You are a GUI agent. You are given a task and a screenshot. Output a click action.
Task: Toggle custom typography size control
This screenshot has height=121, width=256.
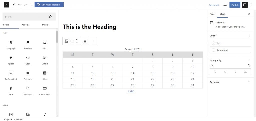(x=249, y=65)
